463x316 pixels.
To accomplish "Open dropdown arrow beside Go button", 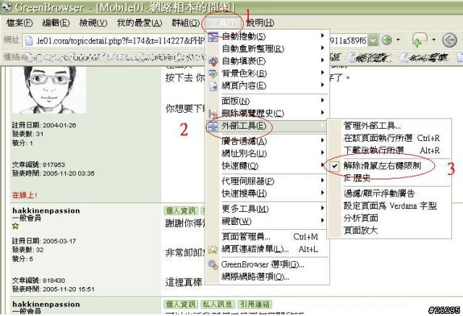I will tap(399, 40).
